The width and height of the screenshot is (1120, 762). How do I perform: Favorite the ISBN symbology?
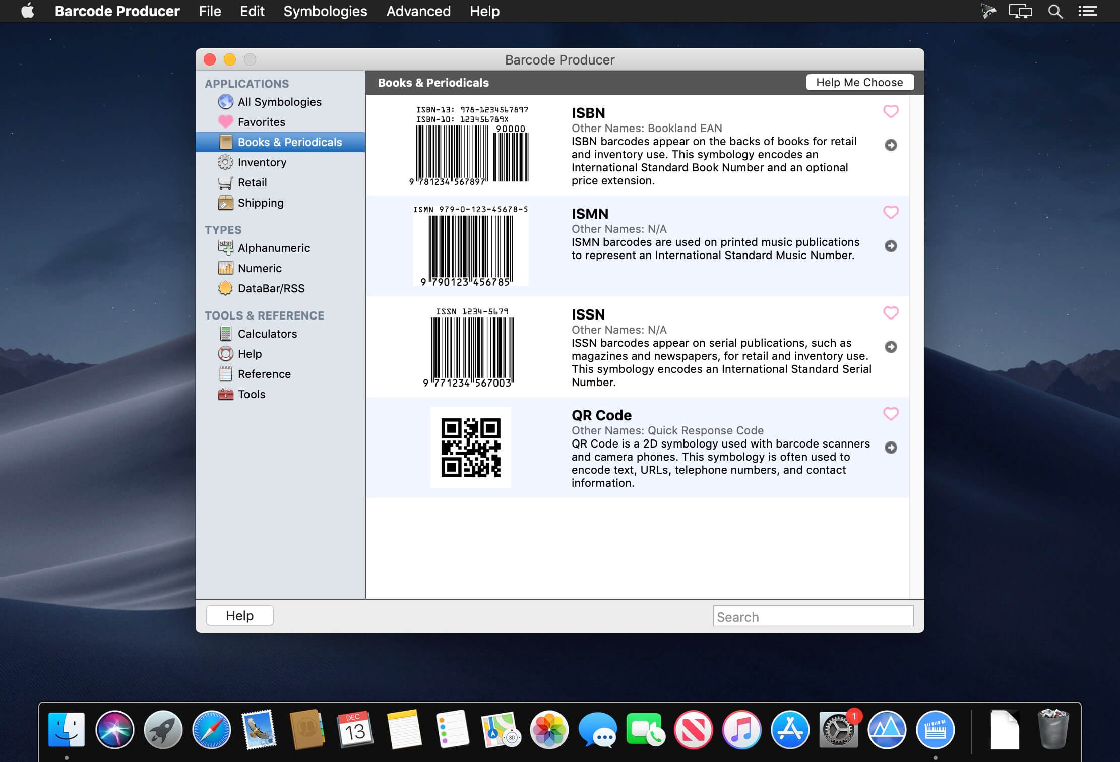(x=891, y=111)
